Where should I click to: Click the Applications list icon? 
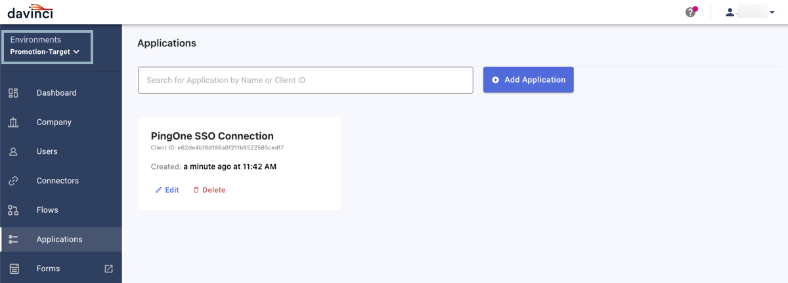coord(13,240)
